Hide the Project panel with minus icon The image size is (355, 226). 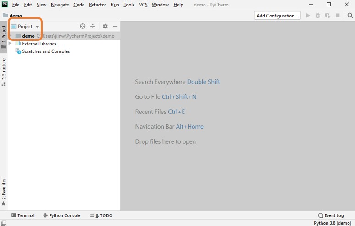[115, 26]
